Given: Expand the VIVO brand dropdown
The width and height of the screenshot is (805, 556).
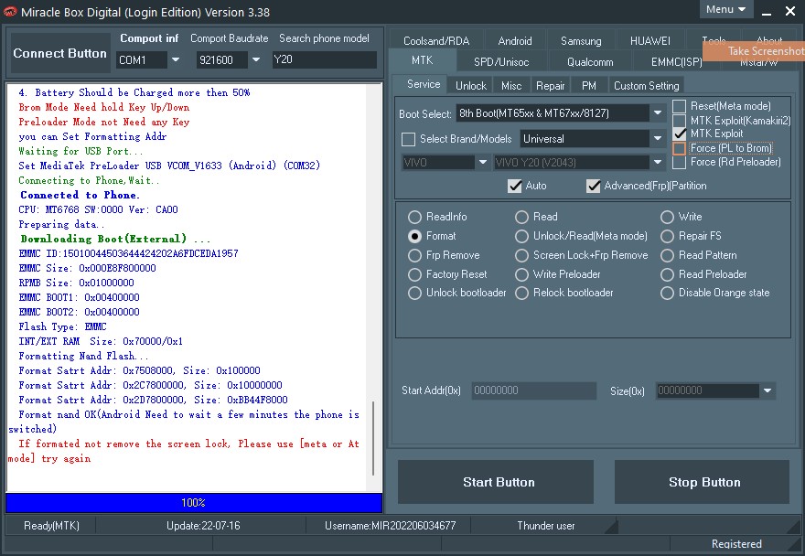Looking at the screenshot, I should pos(483,162).
